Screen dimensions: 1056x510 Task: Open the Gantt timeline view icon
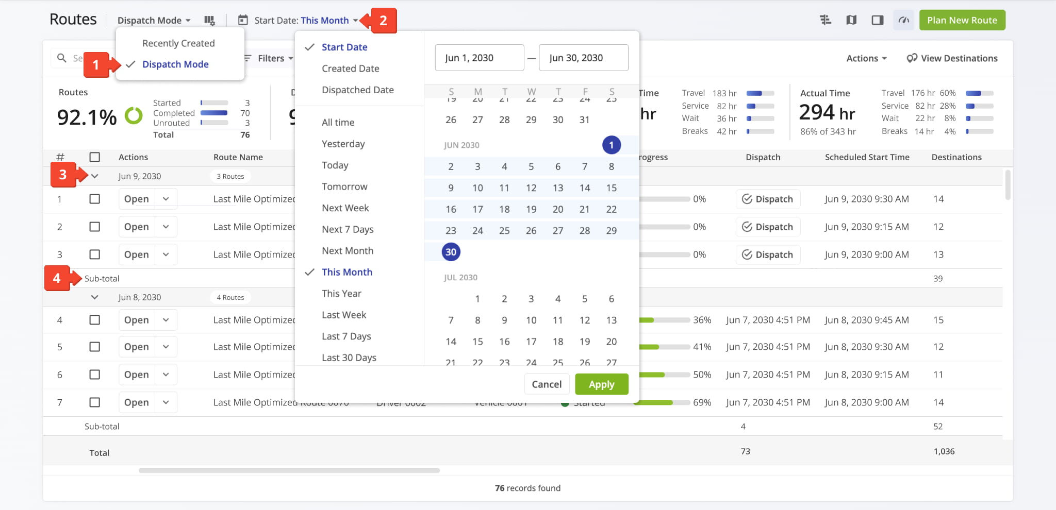tap(825, 20)
